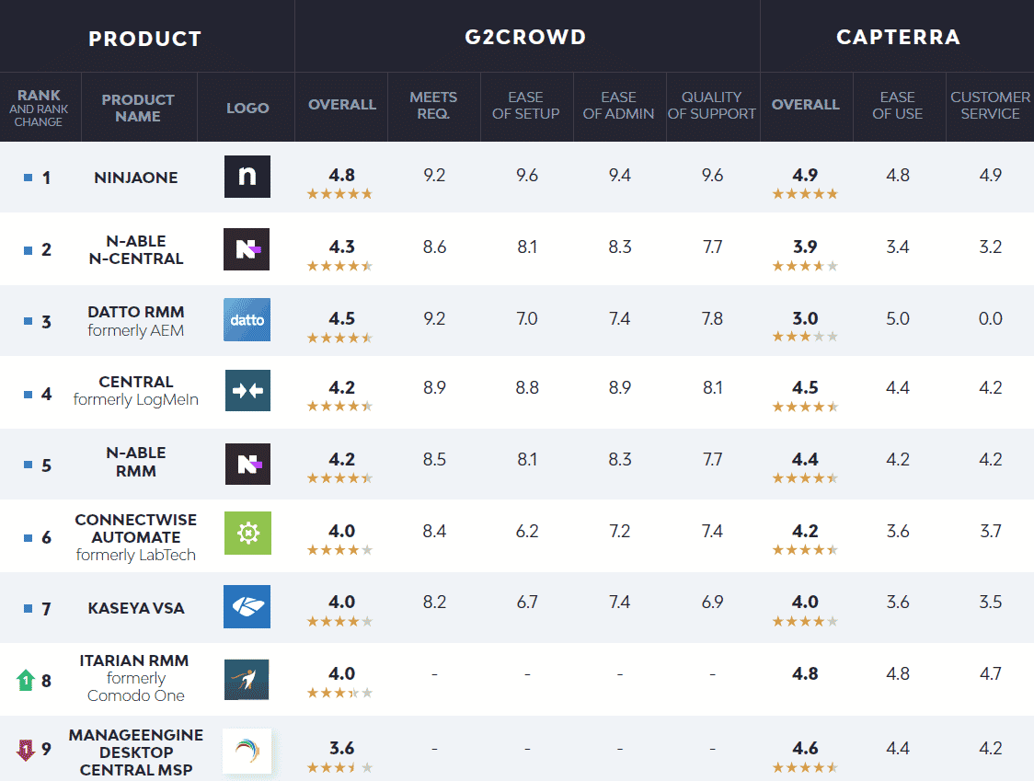Image resolution: width=1034 pixels, height=781 pixels.
Task: Open the NINJAONE product name
Action: tap(137, 177)
